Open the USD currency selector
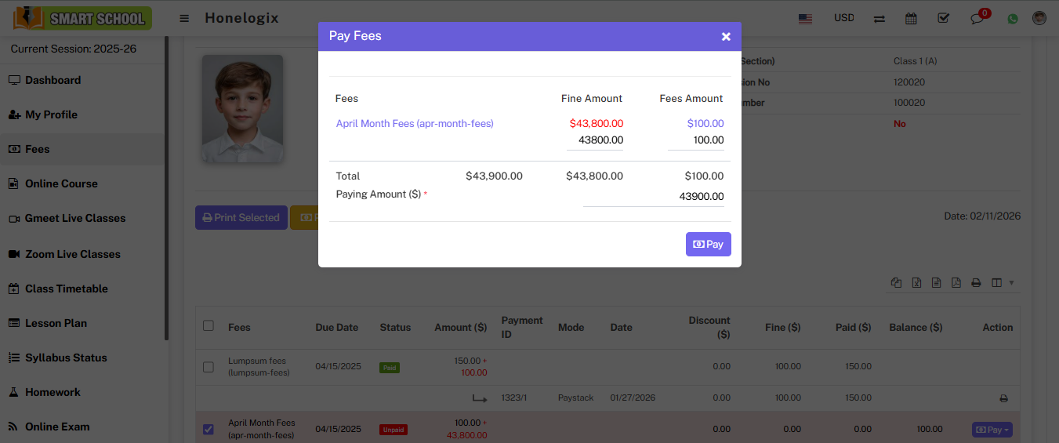The image size is (1059, 443). click(x=844, y=17)
